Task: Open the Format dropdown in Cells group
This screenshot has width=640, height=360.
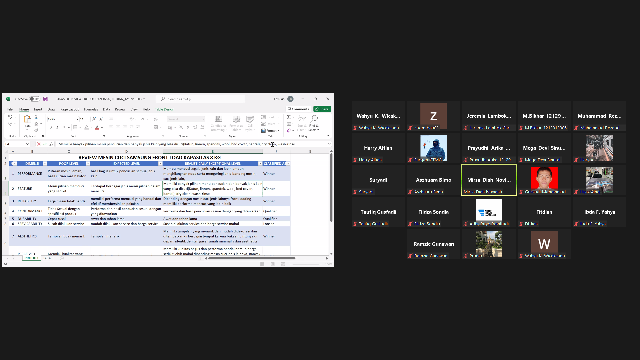Action: (x=270, y=131)
